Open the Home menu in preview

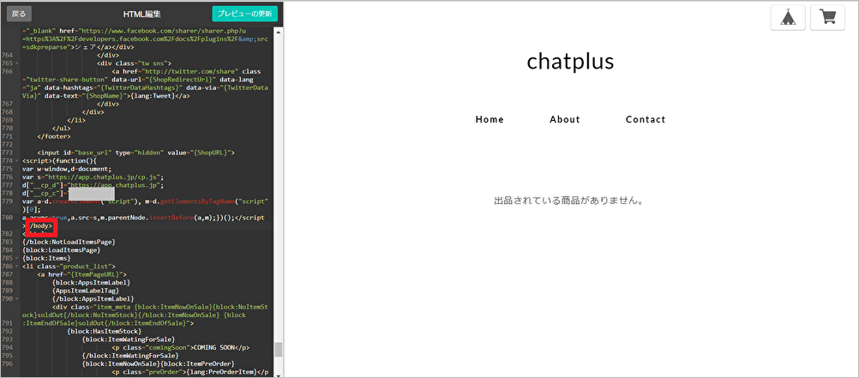[x=490, y=119]
